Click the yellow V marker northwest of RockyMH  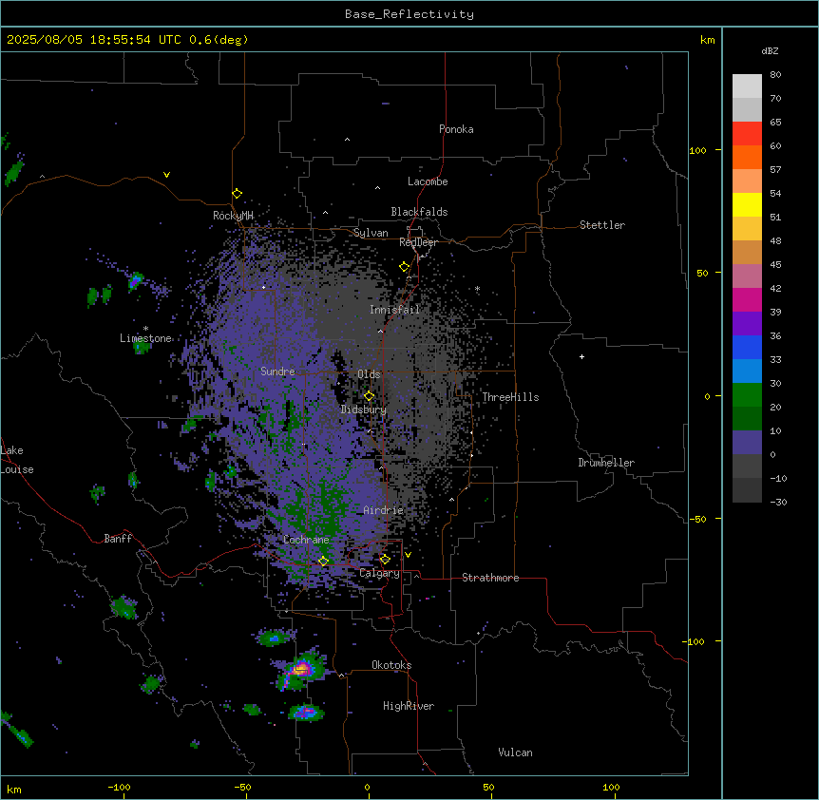[166, 175]
